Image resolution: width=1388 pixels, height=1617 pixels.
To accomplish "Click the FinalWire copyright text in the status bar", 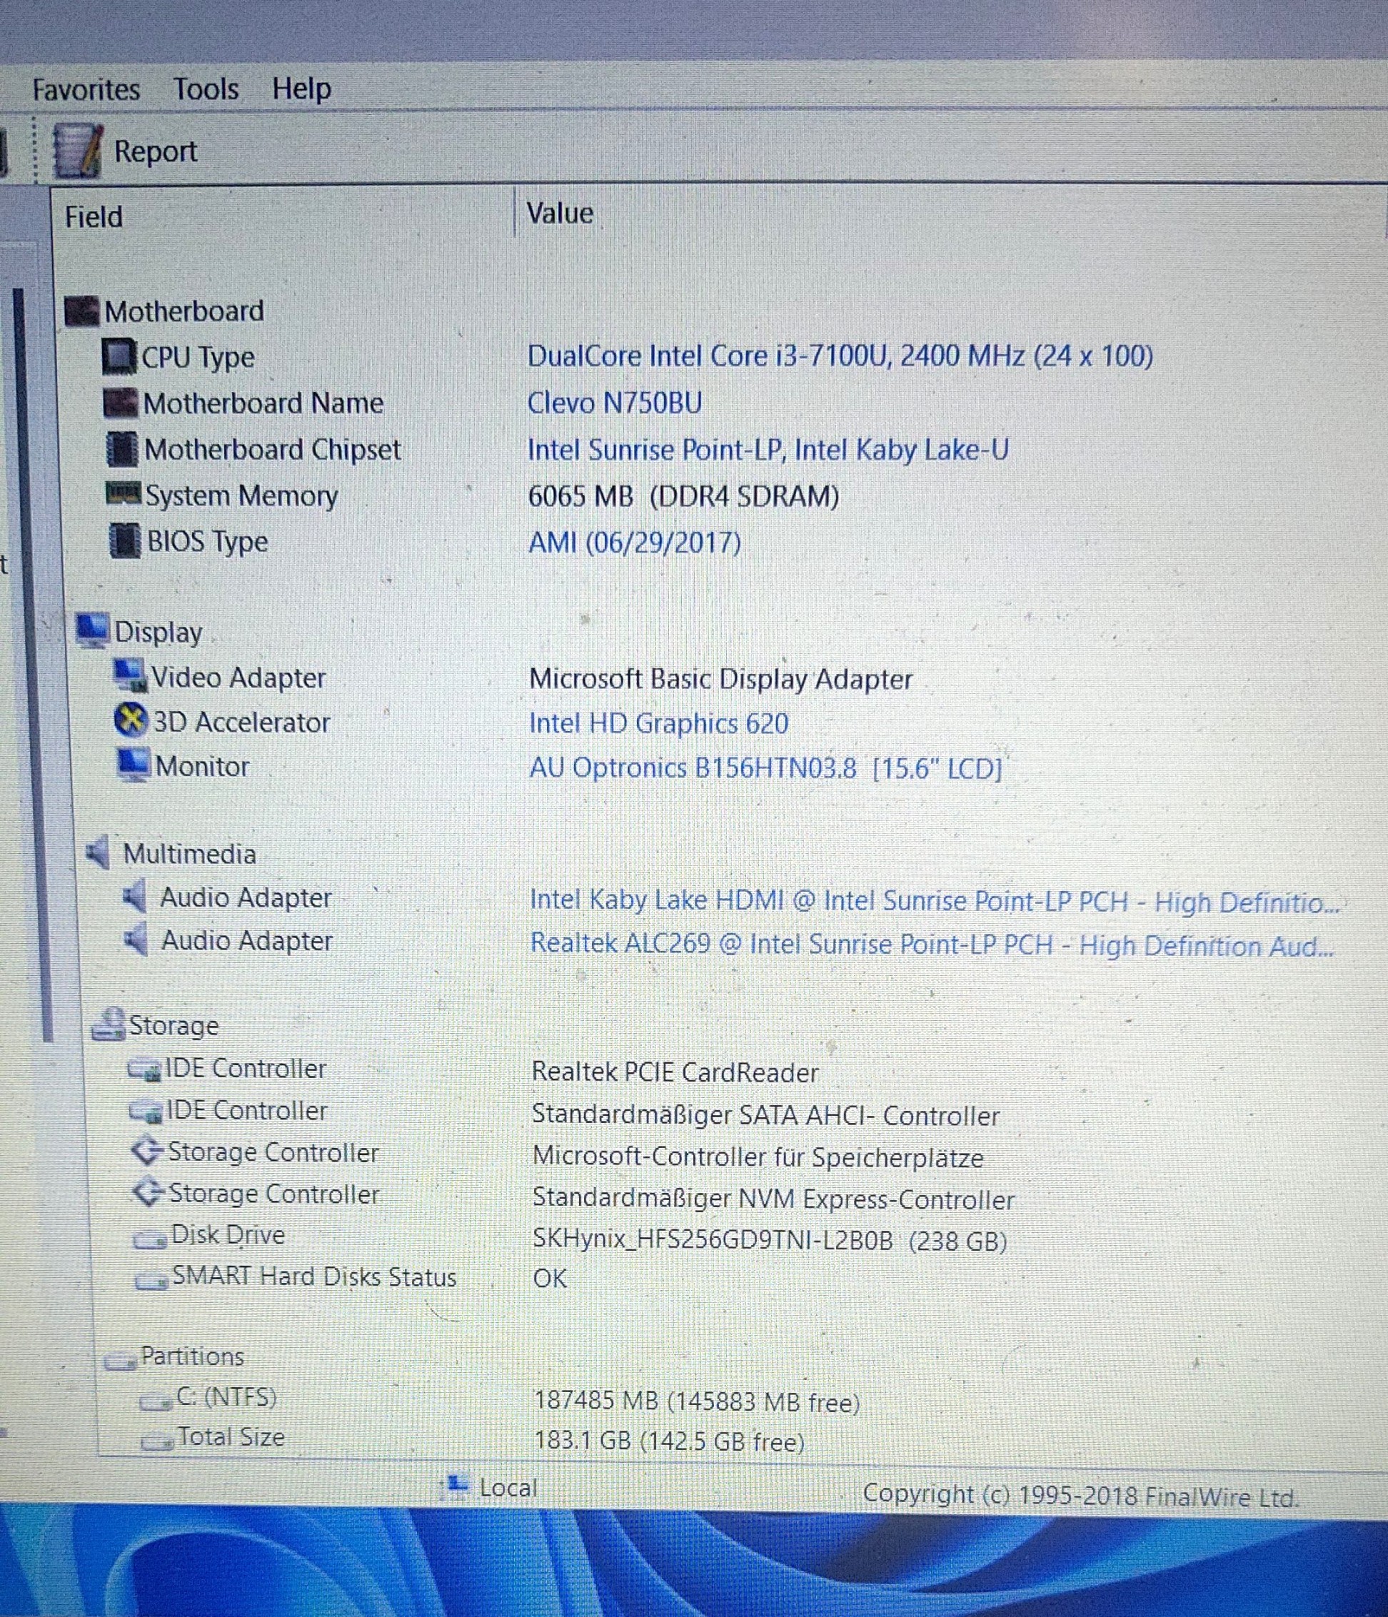I will coord(1081,1495).
